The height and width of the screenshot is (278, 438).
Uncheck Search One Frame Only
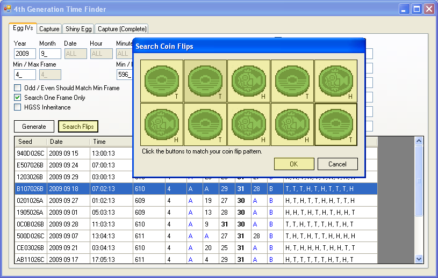pyautogui.click(x=18, y=98)
